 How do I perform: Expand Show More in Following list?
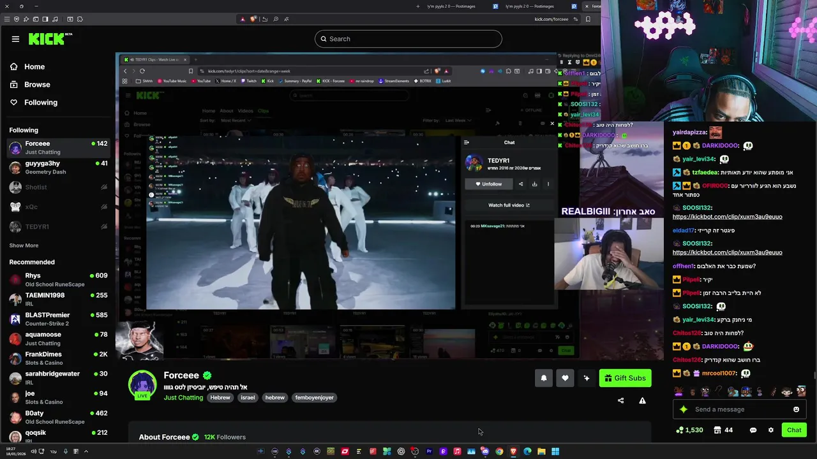pos(24,245)
